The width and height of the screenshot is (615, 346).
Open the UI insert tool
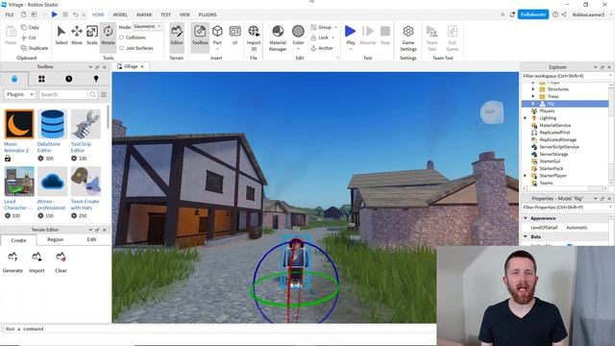point(234,35)
